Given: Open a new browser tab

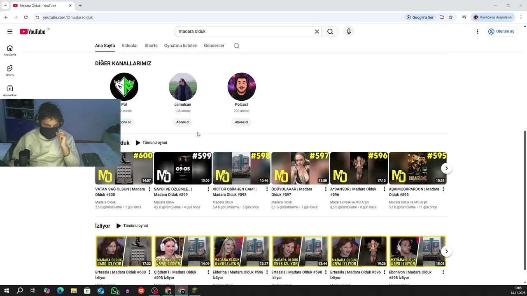Looking at the screenshot, I should coord(80,6).
